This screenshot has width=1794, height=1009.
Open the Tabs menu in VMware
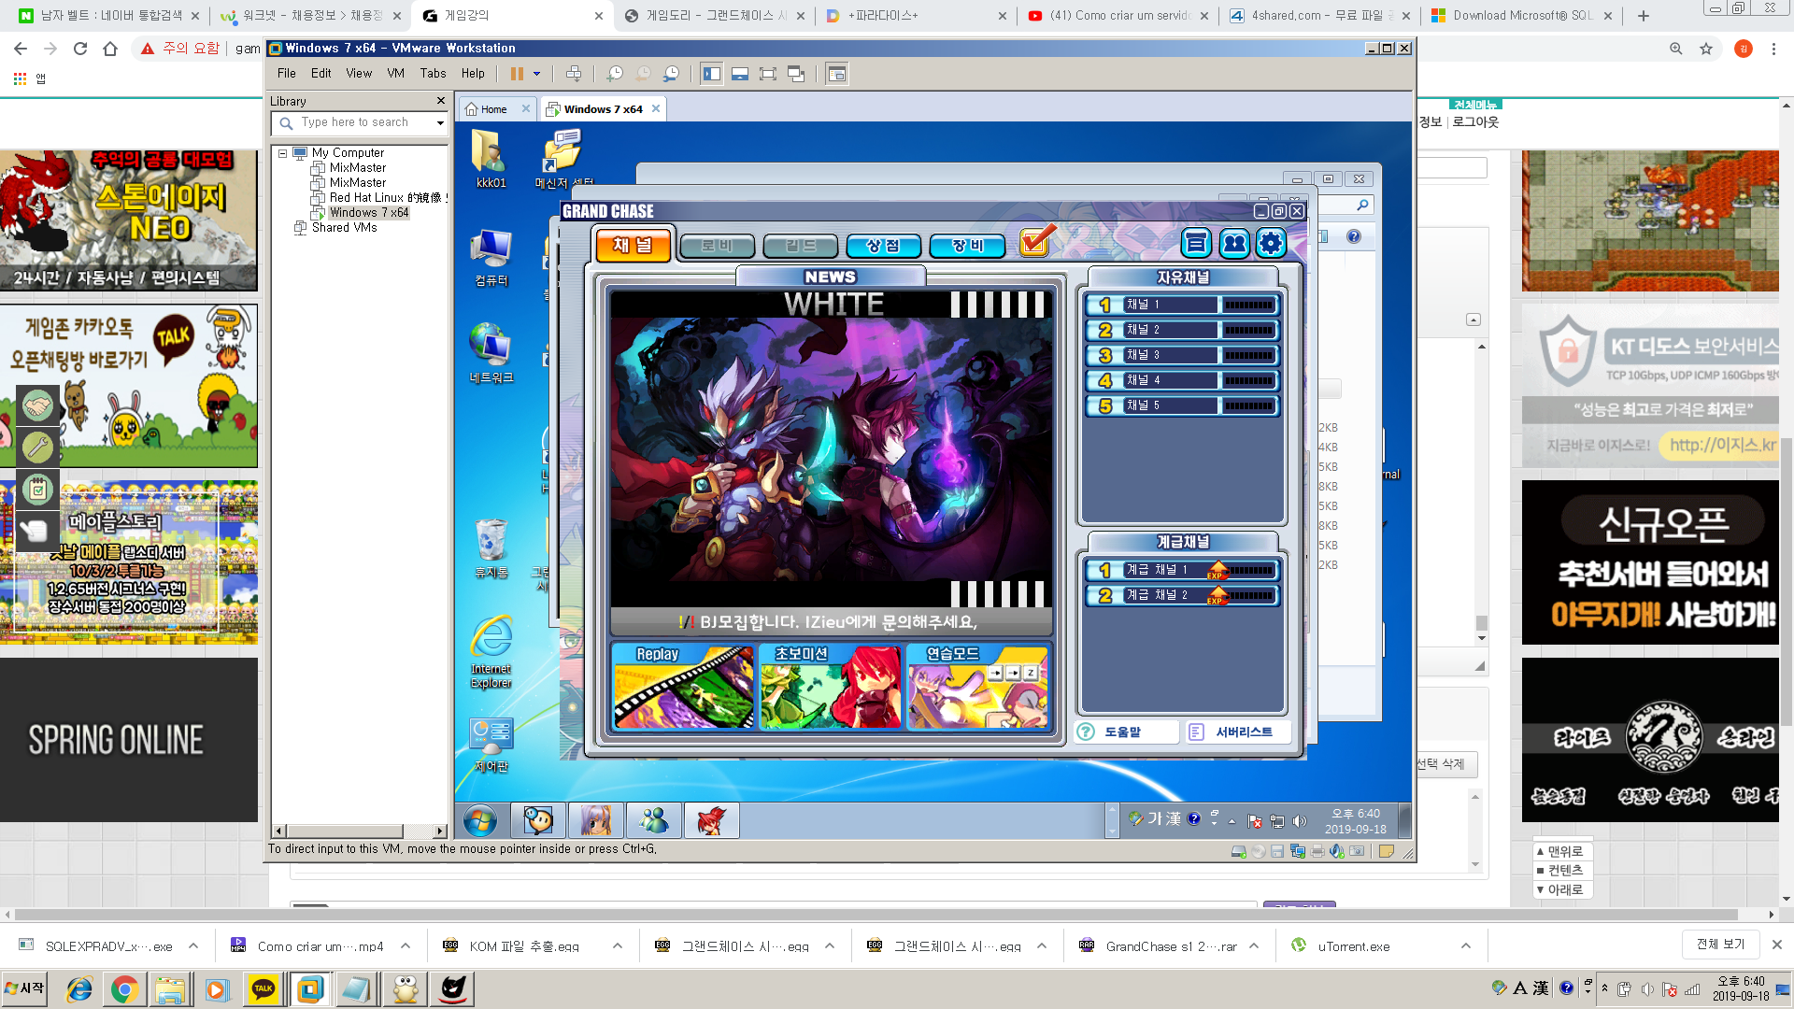(x=433, y=74)
